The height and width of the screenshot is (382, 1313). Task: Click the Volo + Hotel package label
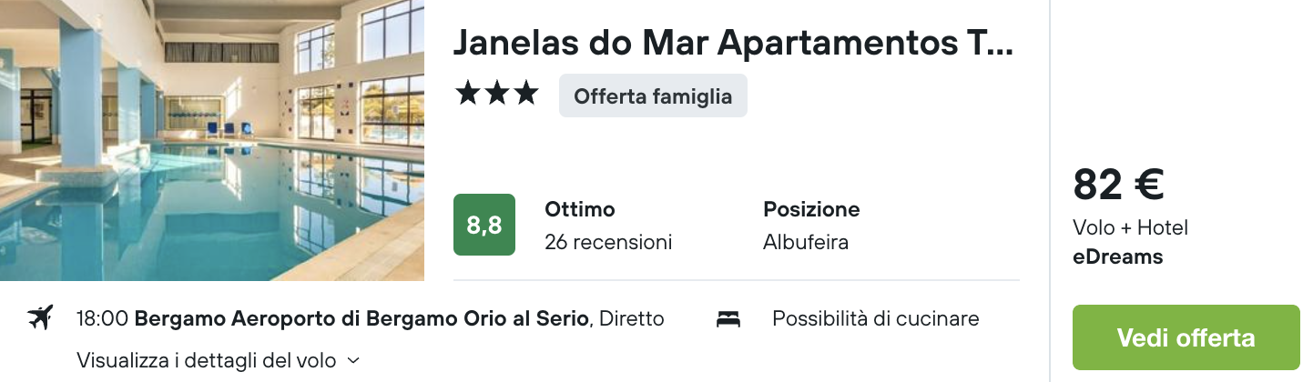click(x=1130, y=227)
